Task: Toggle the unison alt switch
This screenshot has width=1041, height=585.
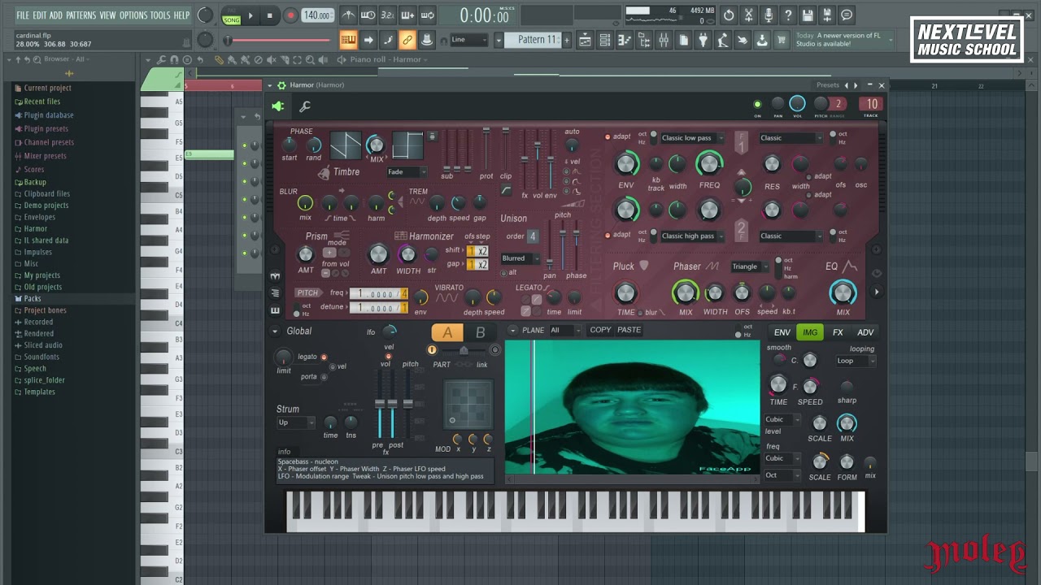Action: (504, 273)
